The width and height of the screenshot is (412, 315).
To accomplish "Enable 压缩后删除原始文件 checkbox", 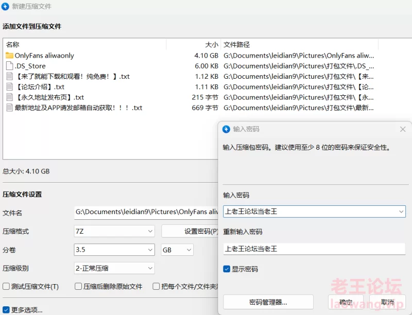I will pos(78,286).
